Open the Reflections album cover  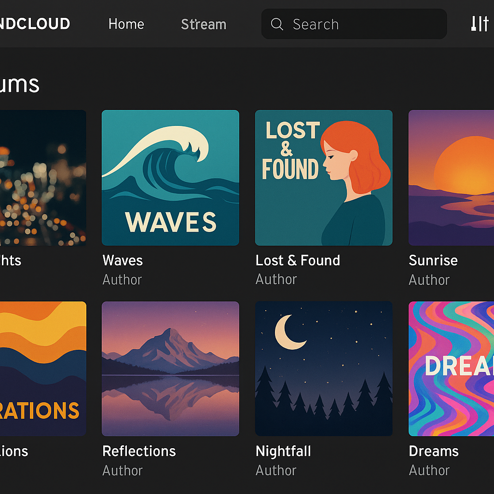coord(170,369)
